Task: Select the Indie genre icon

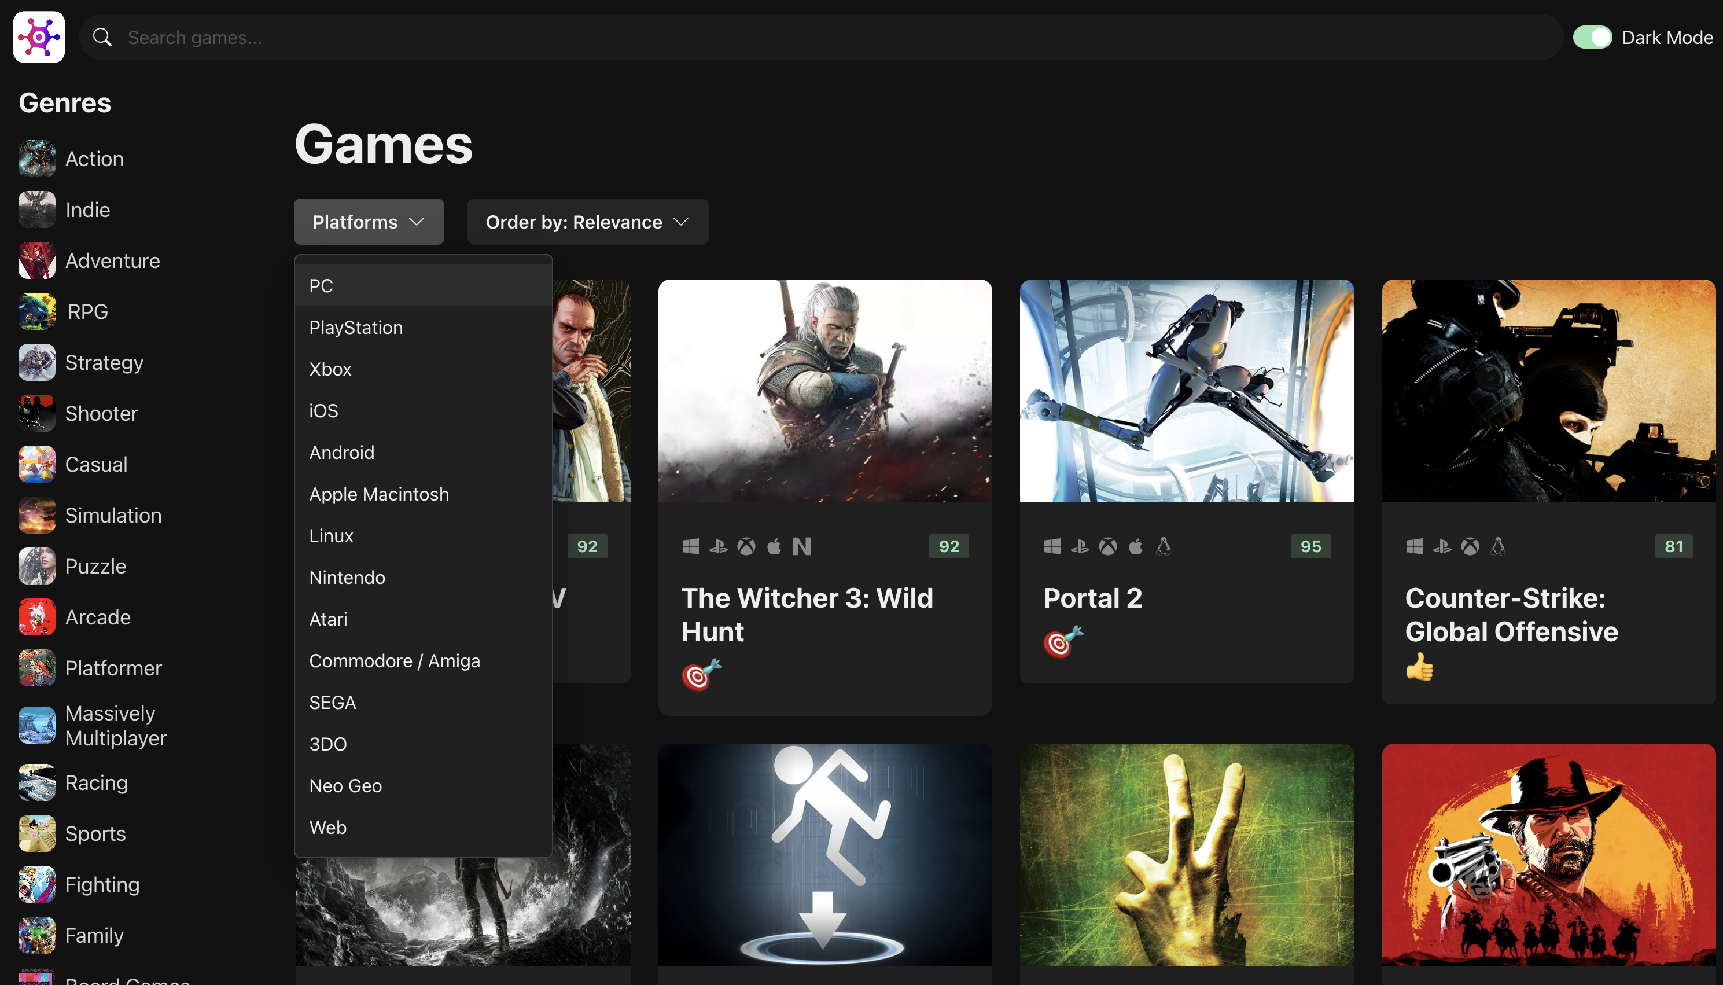Action: [36, 209]
